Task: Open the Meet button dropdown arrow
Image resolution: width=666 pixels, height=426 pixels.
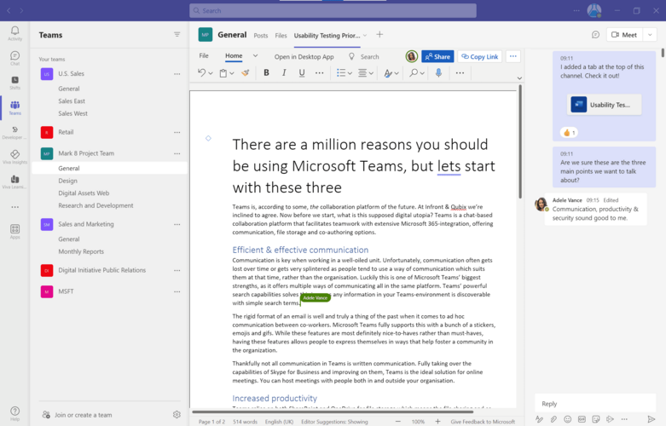Action: point(650,35)
